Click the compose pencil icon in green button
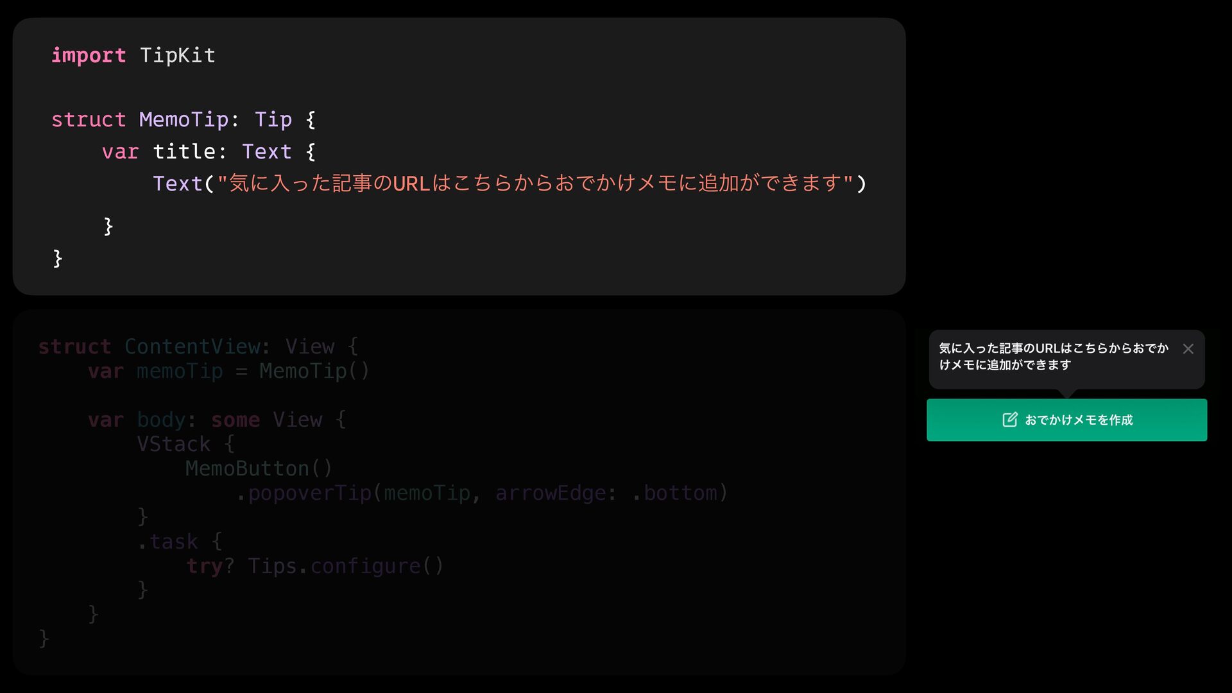 point(1009,420)
